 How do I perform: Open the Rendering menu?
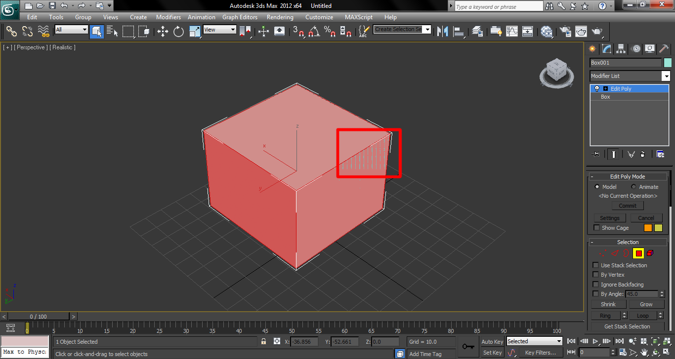pos(280,17)
